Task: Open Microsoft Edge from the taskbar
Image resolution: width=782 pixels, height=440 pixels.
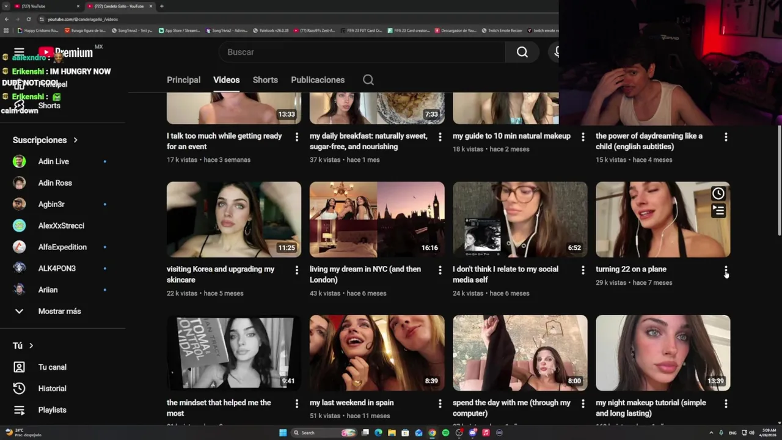Action: click(x=378, y=433)
